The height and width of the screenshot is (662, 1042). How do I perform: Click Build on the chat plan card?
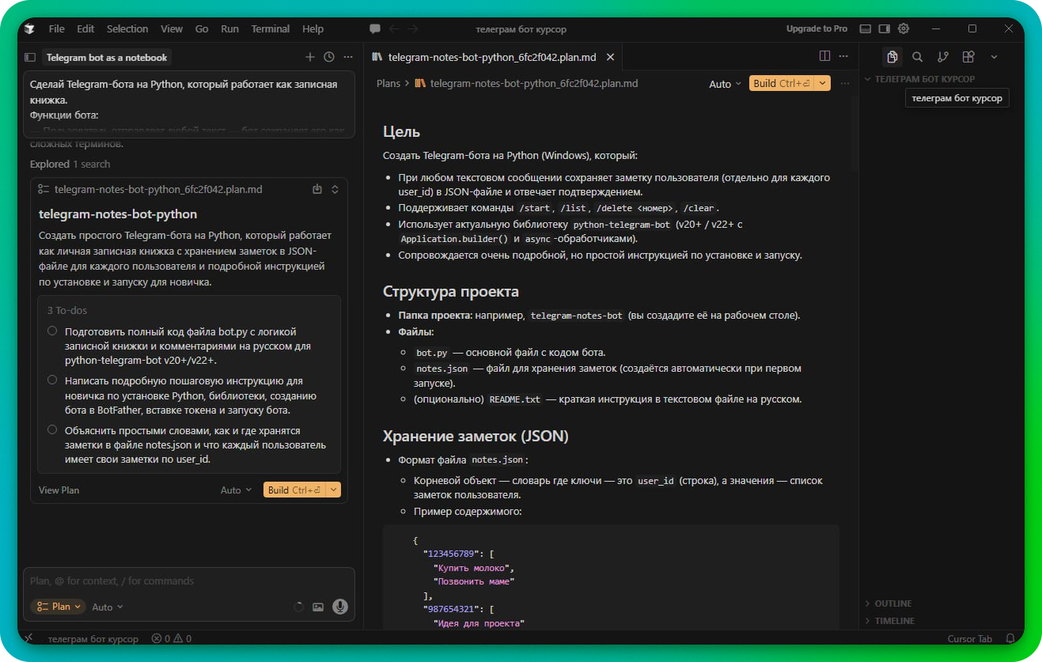295,490
